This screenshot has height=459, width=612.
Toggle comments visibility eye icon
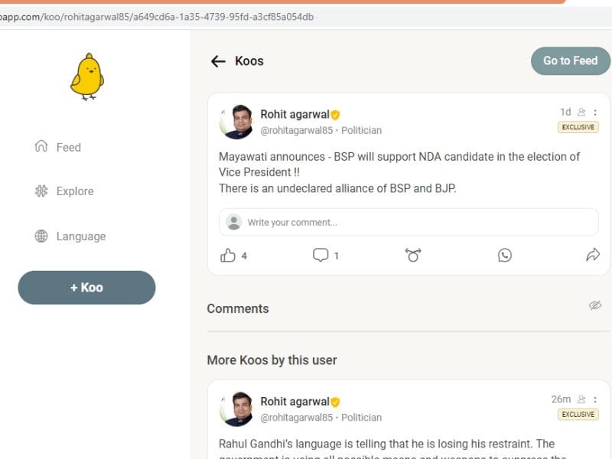595,305
